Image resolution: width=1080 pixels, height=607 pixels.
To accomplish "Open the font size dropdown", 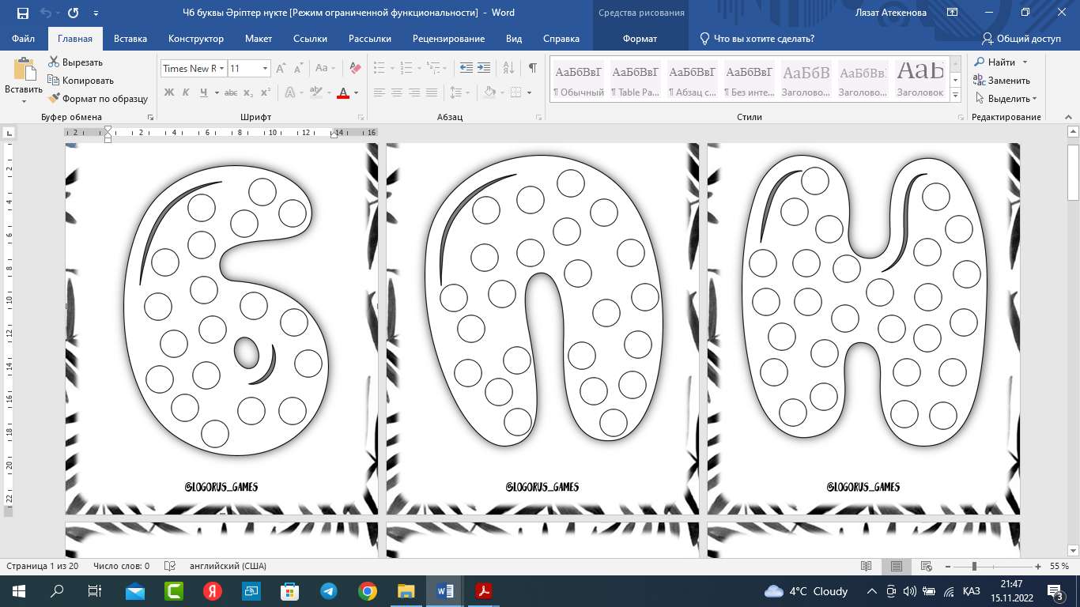I will click(265, 69).
